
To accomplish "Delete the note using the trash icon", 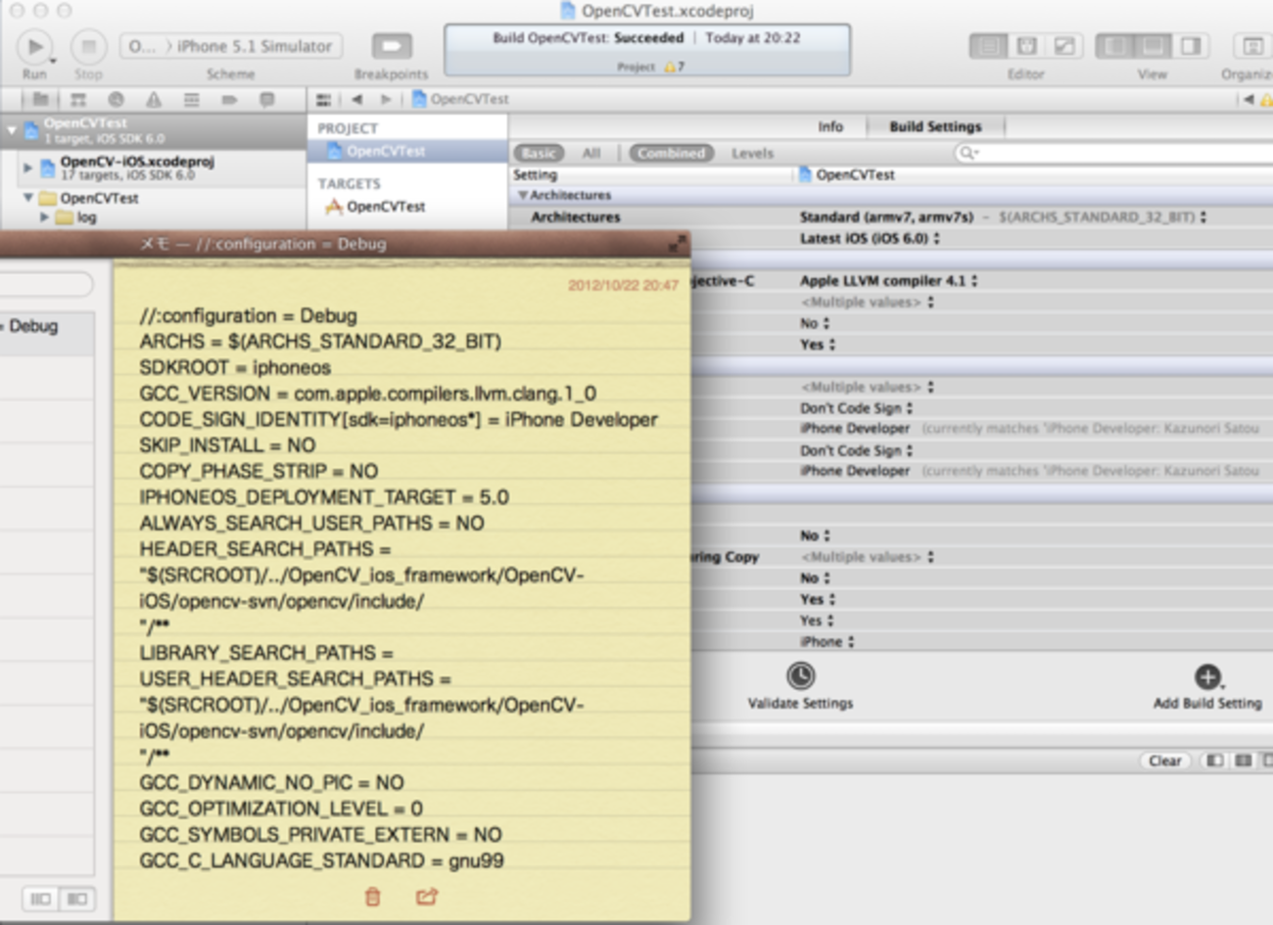I will 372,897.
